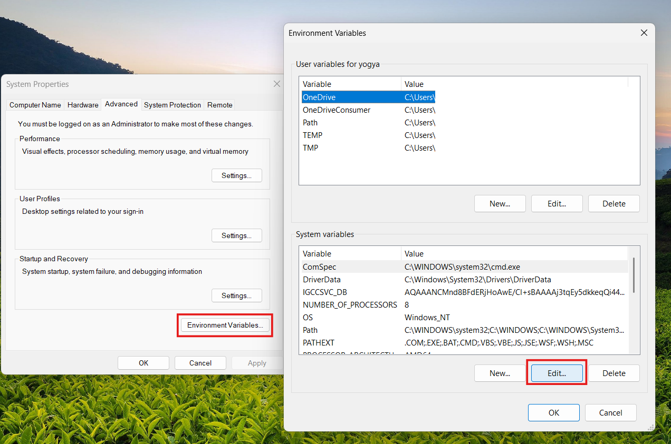
Task: Open Performance Settings
Action: (236, 175)
